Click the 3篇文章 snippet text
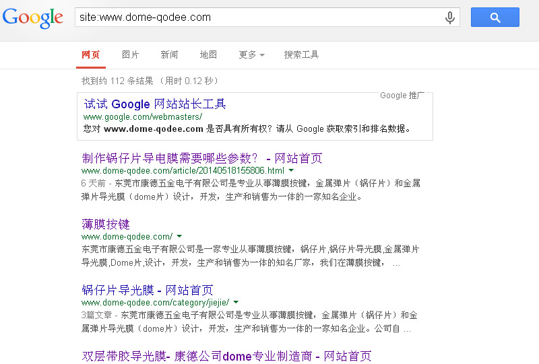Screen dimensions: 539x364 [x=96, y=315]
